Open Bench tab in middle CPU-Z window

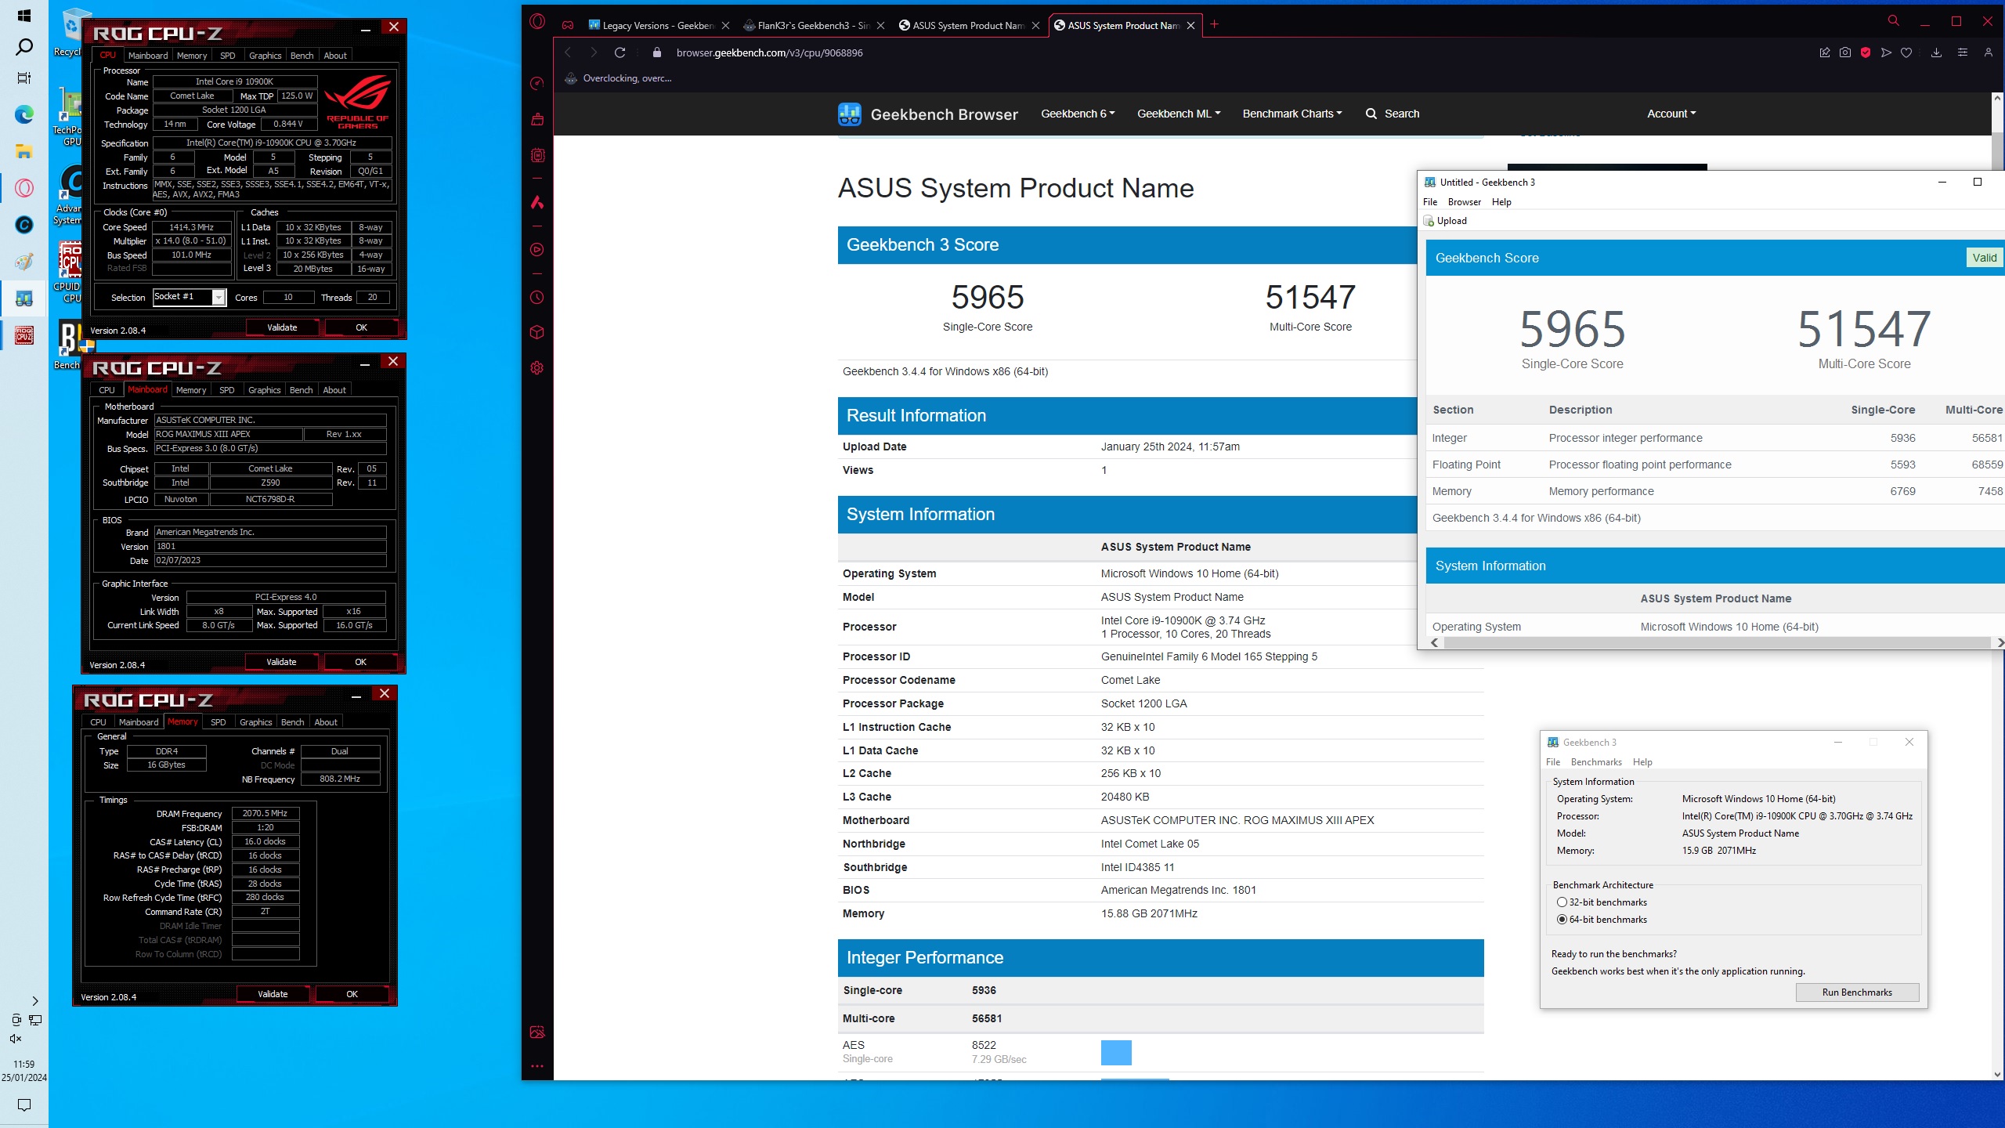(302, 390)
